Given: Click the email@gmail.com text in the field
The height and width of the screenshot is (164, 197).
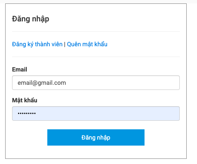Looking at the screenshot, I should point(42,83).
